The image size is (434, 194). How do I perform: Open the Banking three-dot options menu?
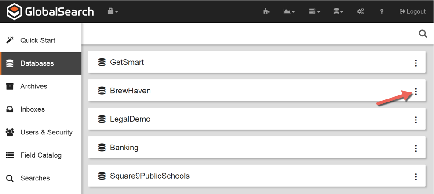(x=416, y=148)
